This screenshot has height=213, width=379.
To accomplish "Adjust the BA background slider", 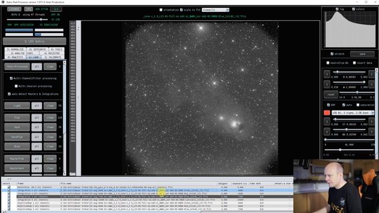I will click(x=349, y=130).
